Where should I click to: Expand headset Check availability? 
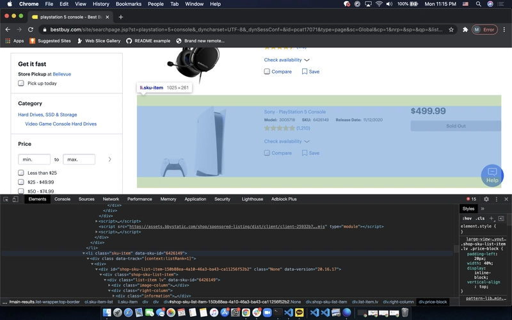click(x=287, y=60)
